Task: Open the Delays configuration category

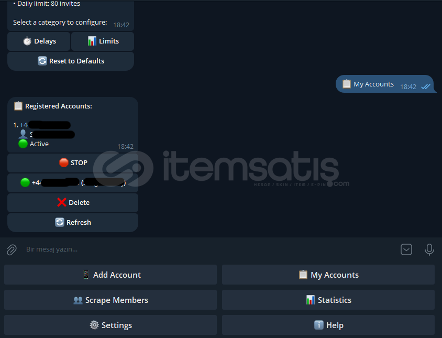Action: tap(39, 41)
